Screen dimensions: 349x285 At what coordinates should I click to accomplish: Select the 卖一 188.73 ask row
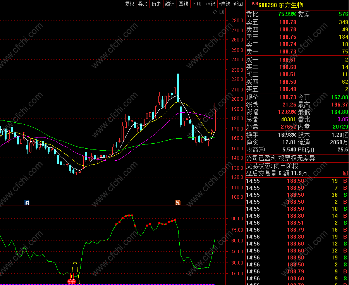pos(297,52)
